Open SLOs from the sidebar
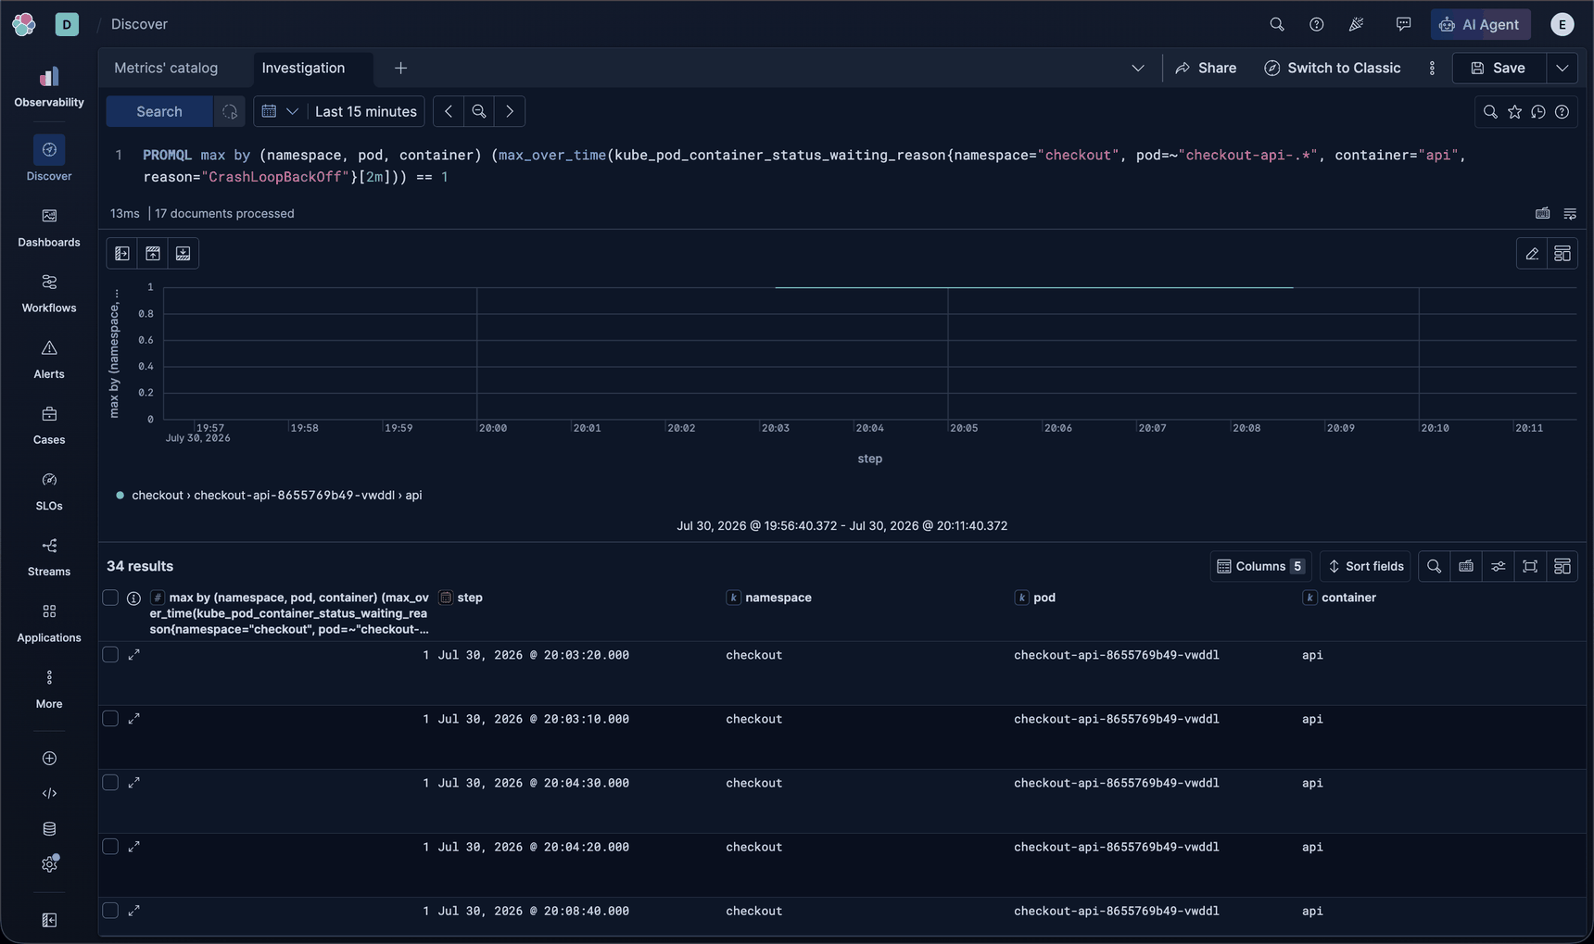 pyautogui.click(x=49, y=491)
